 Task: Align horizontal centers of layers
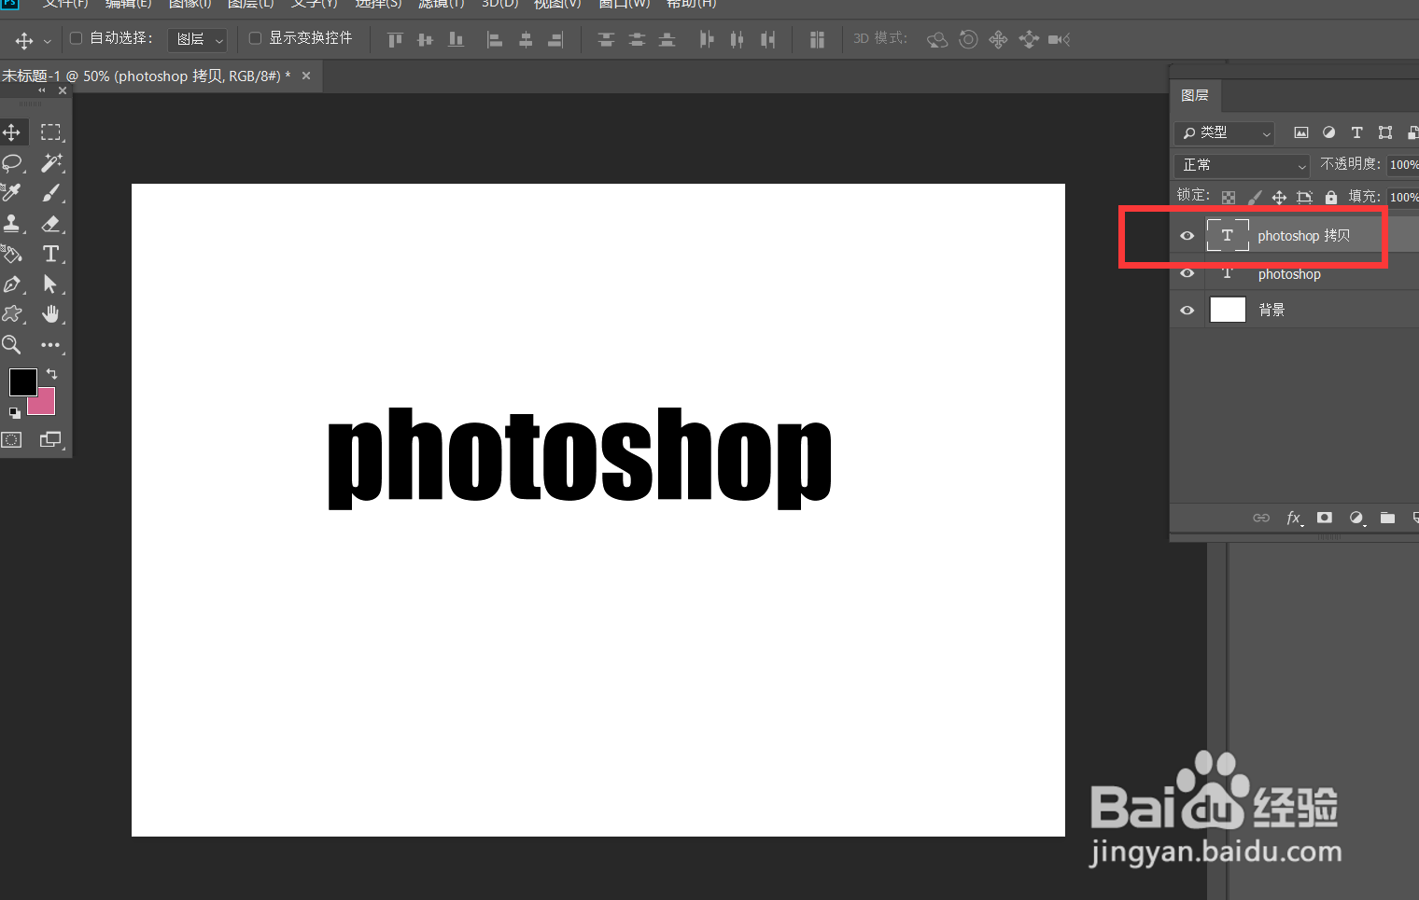(x=526, y=39)
